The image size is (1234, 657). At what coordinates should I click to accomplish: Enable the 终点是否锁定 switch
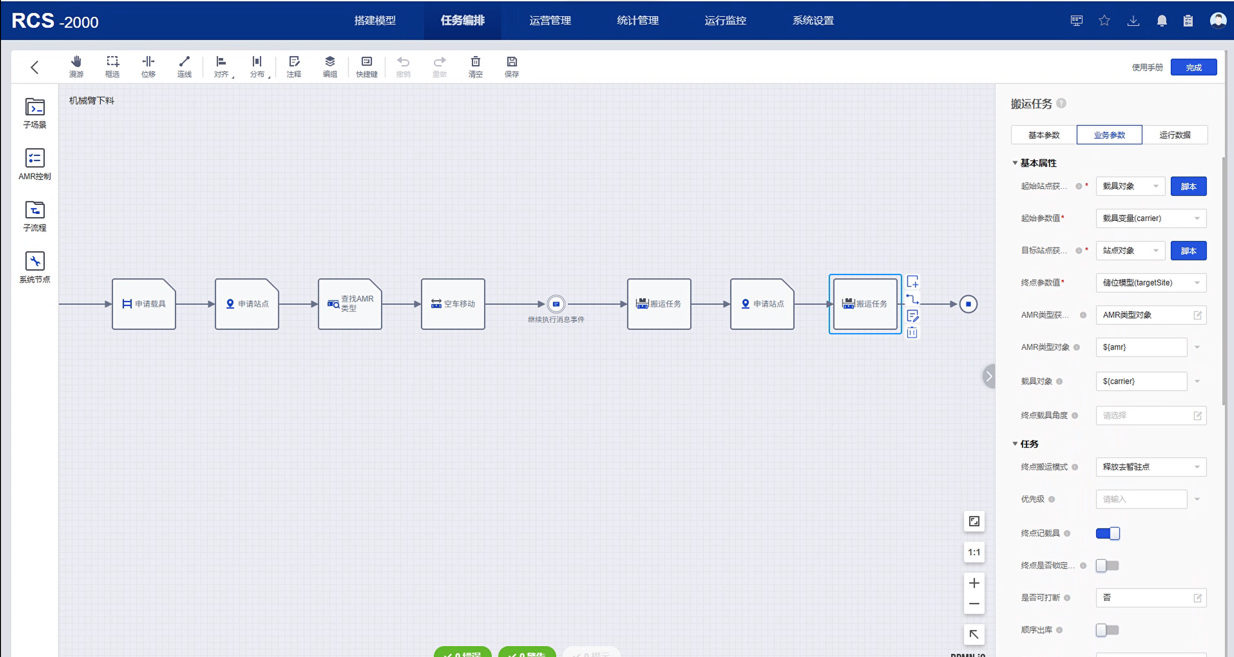coord(1108,566)
